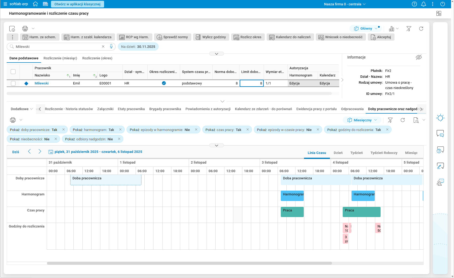The height and width of the screenshot is (278, 454).
Task: Open the news panel icon next to home
Action: pyautogui.click(x=45, y=4)
